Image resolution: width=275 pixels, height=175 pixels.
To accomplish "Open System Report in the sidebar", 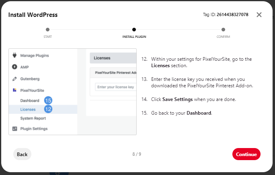I will tap(33, 118).
